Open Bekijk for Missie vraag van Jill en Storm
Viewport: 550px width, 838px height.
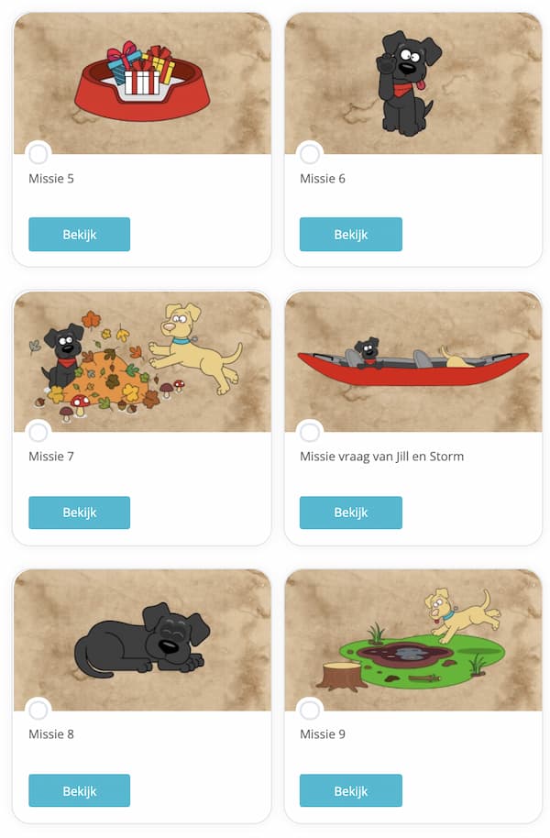(x=351, y=513)
